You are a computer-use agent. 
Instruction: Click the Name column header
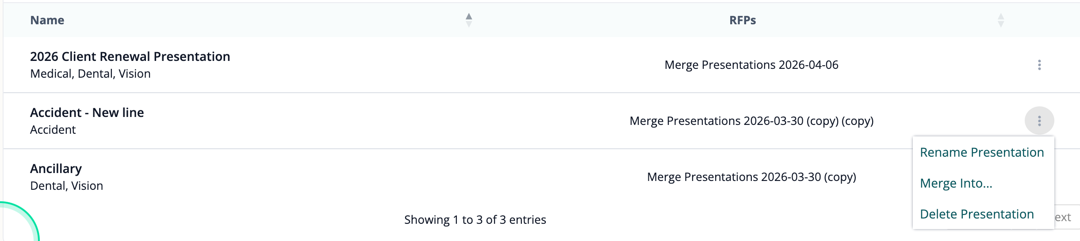tap(47, 20)
